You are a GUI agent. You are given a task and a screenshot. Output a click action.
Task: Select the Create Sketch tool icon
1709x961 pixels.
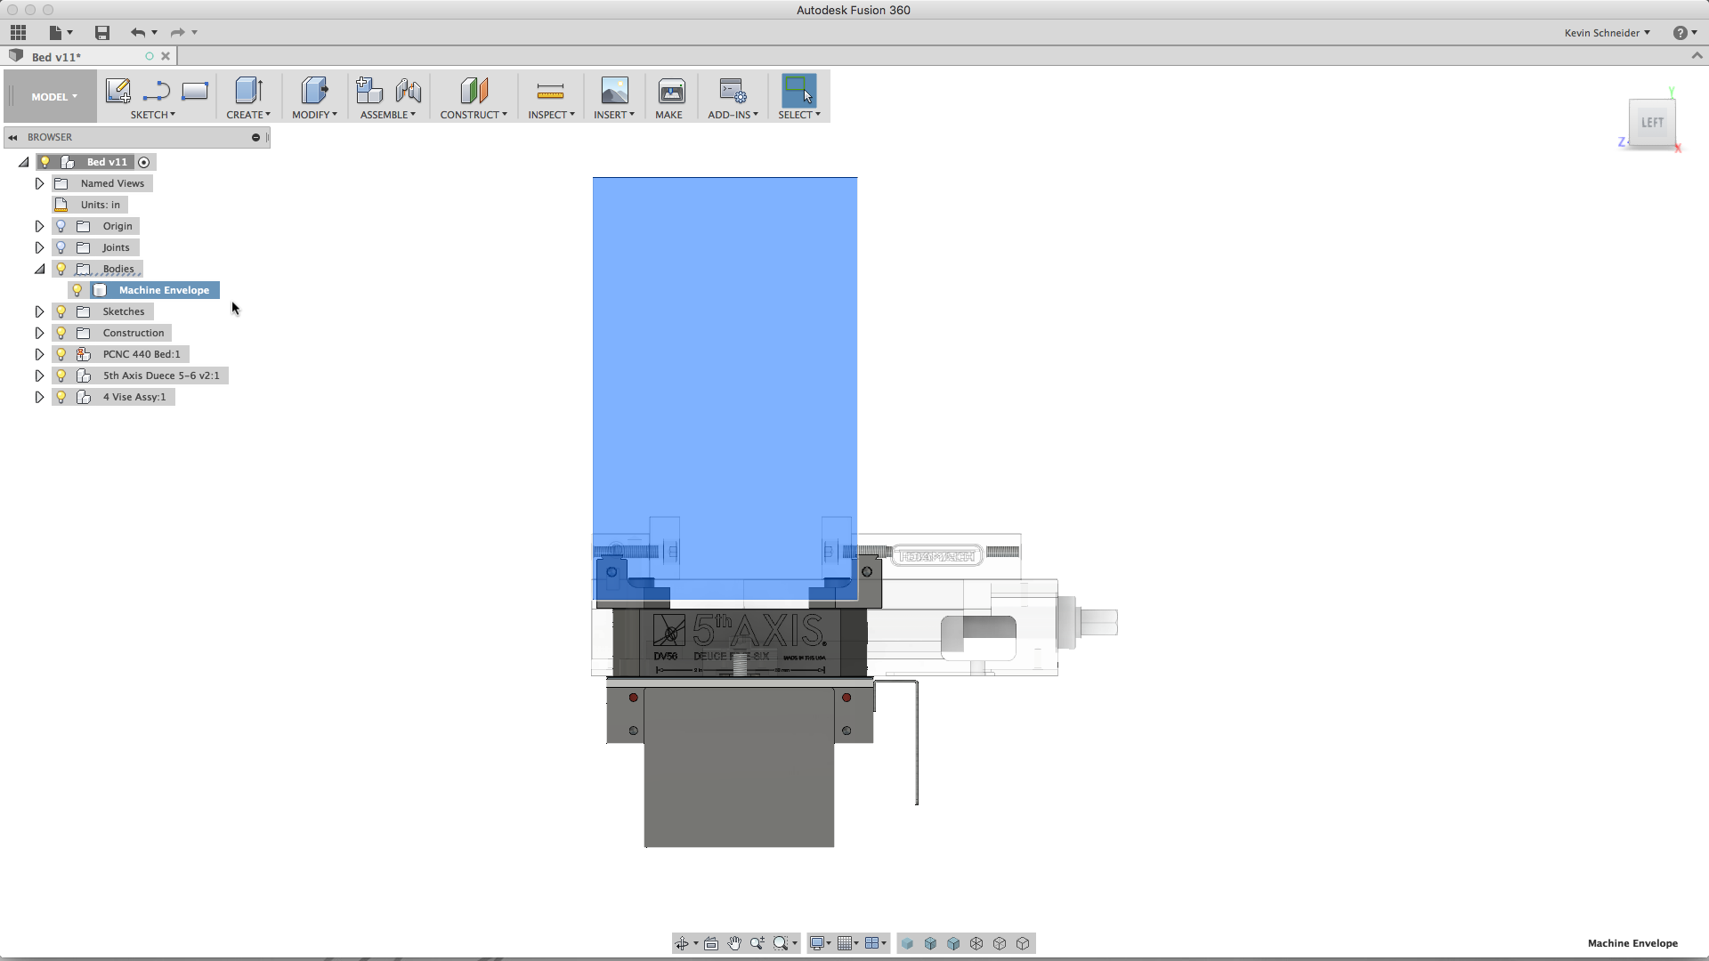pyautogui.click(x=117, y=91)
